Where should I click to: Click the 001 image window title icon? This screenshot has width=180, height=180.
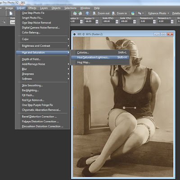click(75, 34)
